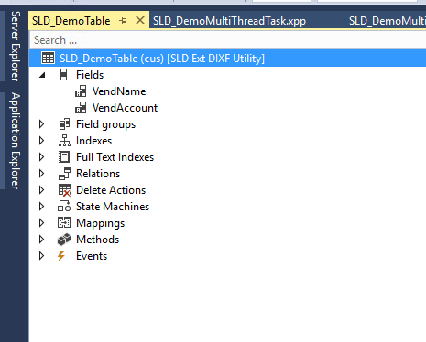Expand the Field groups node
Viewport: 426px width, 342px height.
click(41, 124)
